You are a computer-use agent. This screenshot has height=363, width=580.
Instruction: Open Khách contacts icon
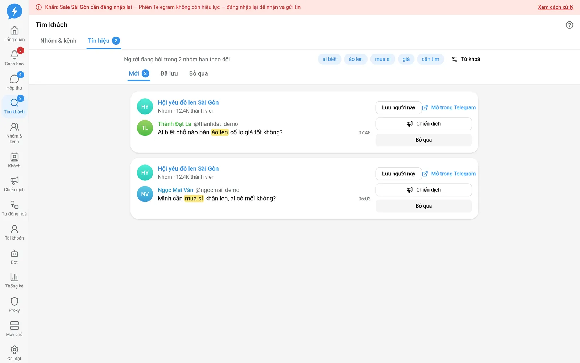tap(14, 160)
